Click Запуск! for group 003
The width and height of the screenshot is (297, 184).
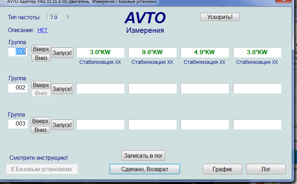[62, 125]
